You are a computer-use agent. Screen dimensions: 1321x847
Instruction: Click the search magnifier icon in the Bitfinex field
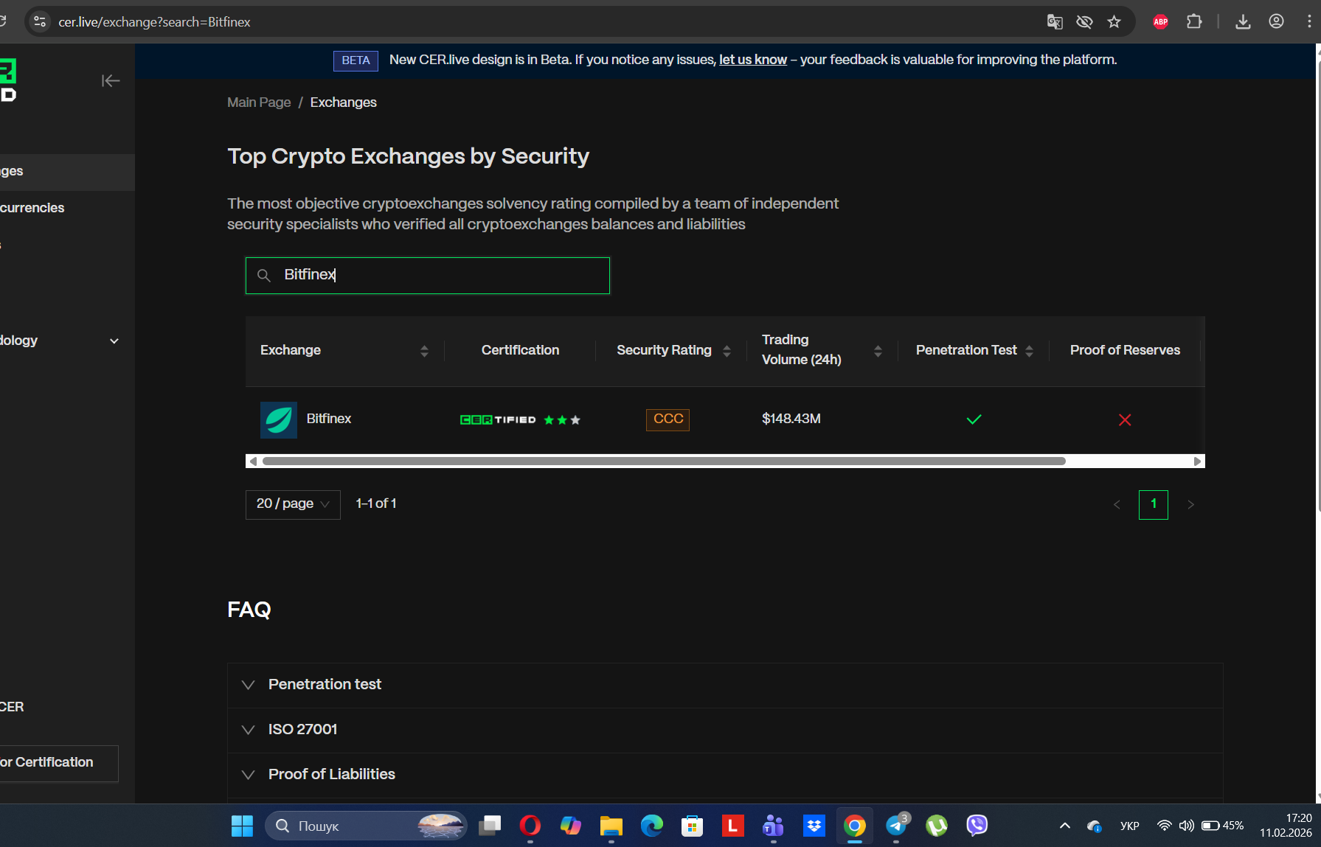pyautogui.click(x=263, y=276)
